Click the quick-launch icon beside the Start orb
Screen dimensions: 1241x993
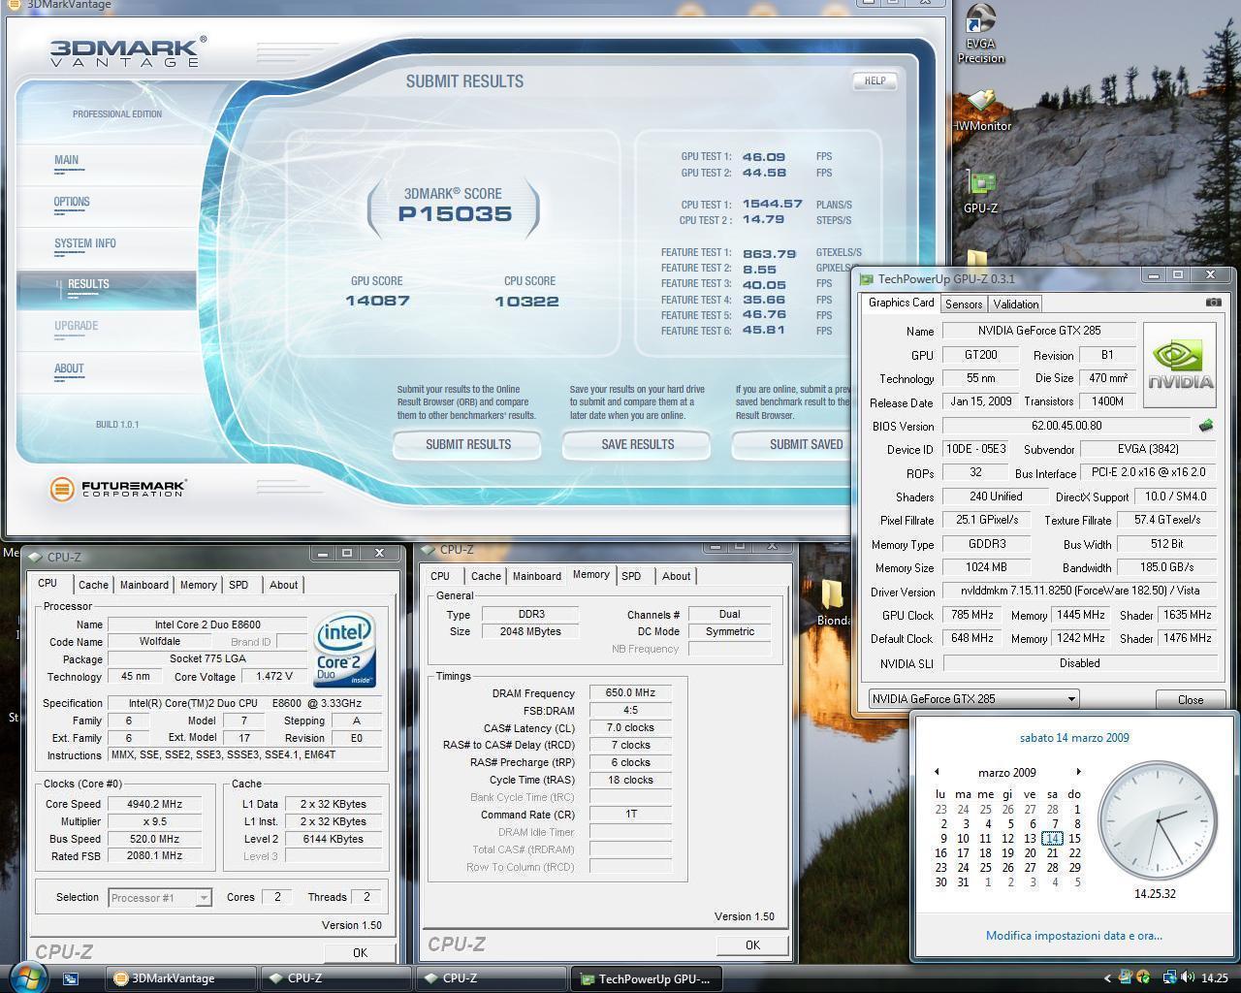click(71, 978)
